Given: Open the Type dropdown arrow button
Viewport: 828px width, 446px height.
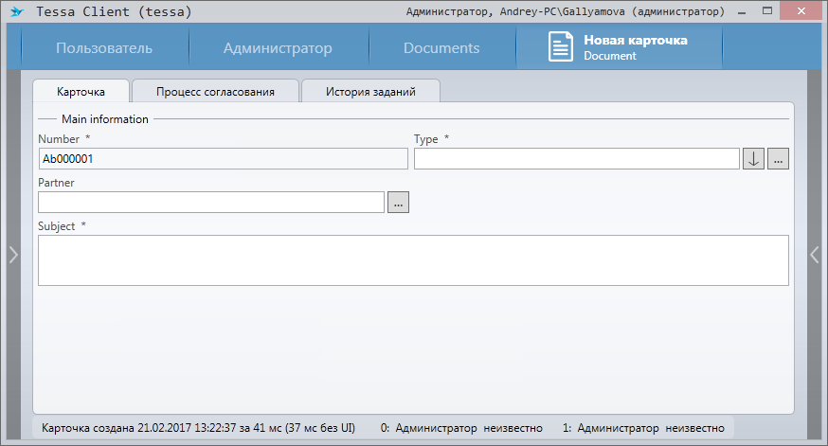Looking at the screenshot, I should coord(753,159).
